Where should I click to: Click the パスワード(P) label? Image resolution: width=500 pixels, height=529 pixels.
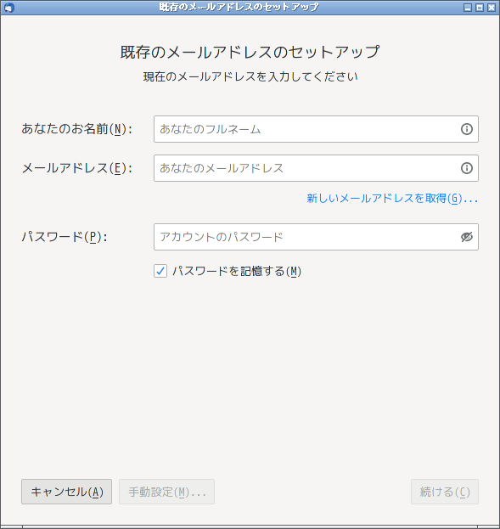(x=65, y=237)
